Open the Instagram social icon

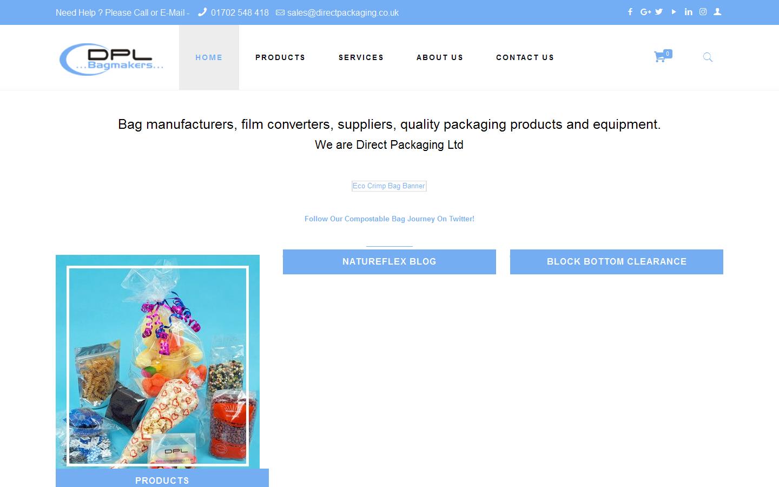(703, 12)
